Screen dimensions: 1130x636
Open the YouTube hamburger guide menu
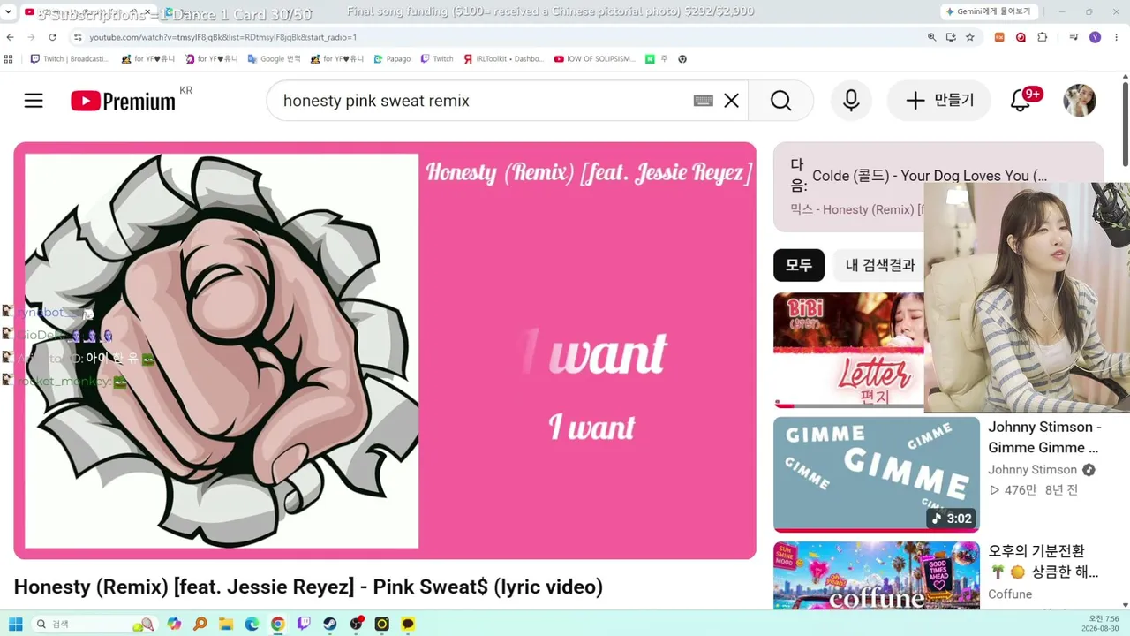pyautogui.click(x=34, y=101)
